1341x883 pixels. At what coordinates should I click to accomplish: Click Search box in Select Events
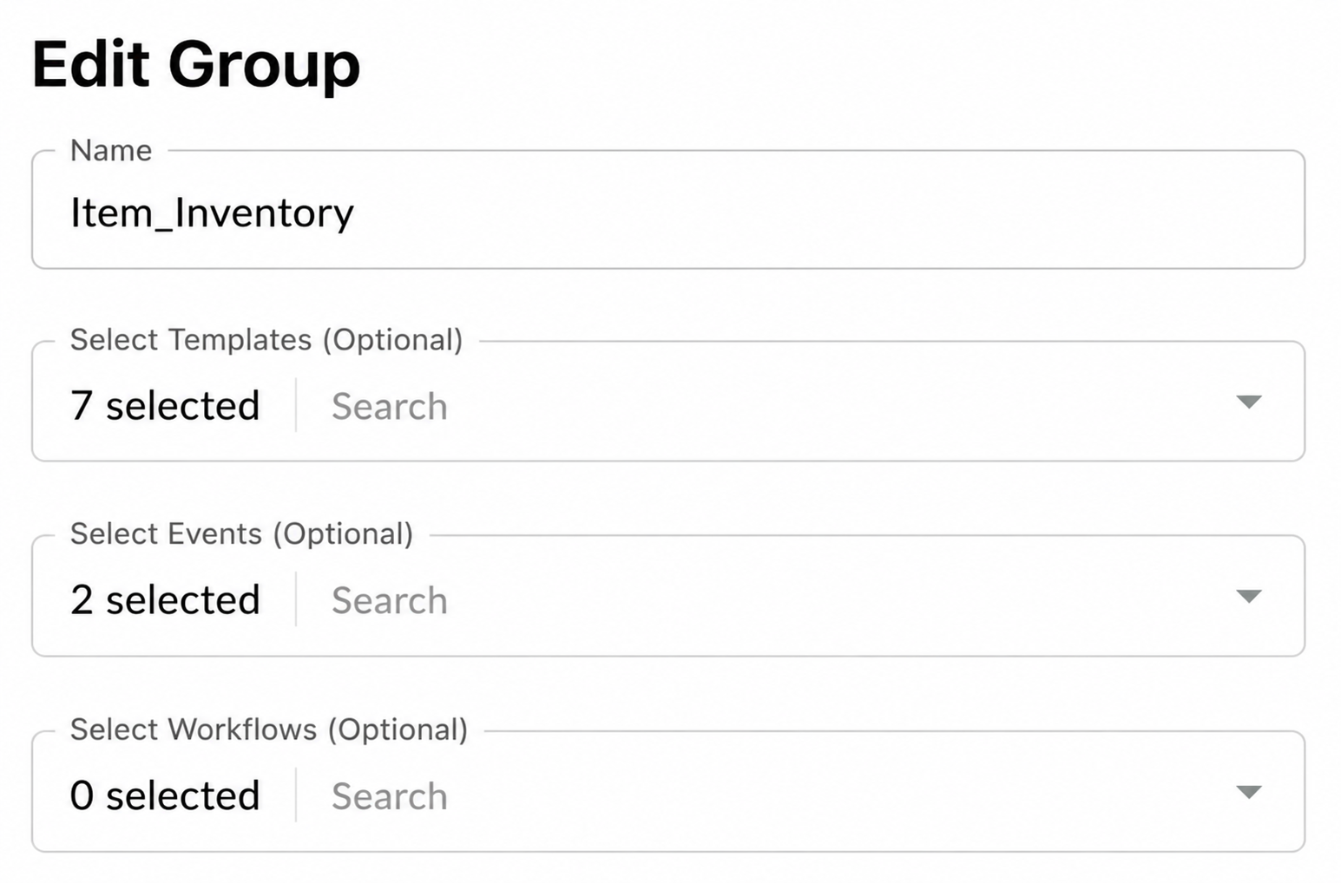(x=764, y=600)
